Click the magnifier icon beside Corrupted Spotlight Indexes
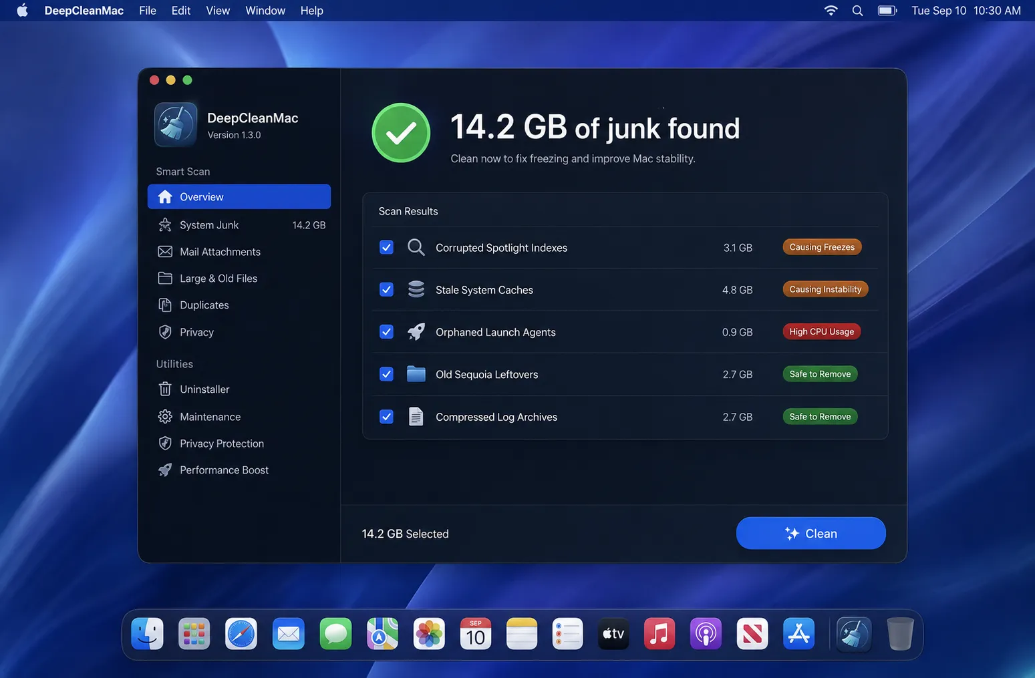This screenshot has width=1035, height=678. [416, 247]
